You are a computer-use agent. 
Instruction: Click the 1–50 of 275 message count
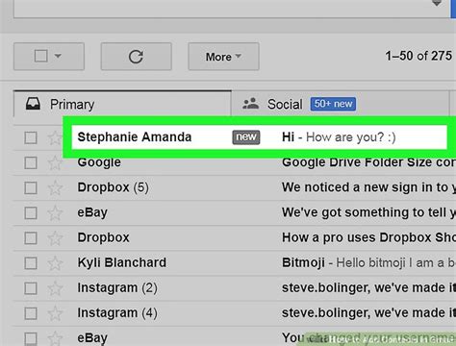click(418, 56)
